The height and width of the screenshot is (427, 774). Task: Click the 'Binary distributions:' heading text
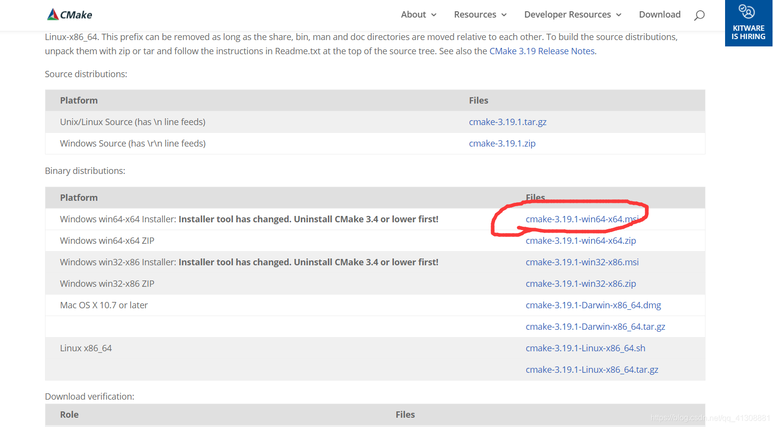pos(85,171)
